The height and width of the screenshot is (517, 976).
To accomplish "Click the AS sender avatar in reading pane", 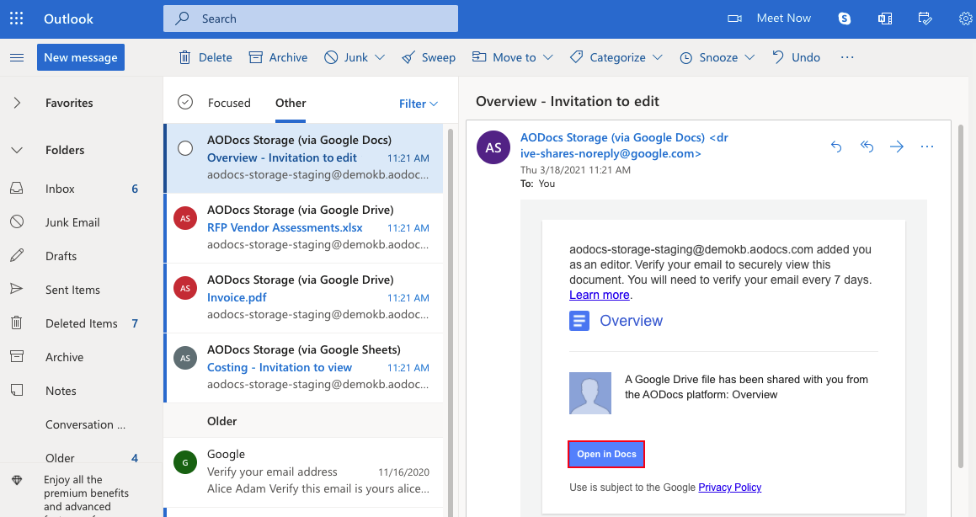I will (493, 147).
